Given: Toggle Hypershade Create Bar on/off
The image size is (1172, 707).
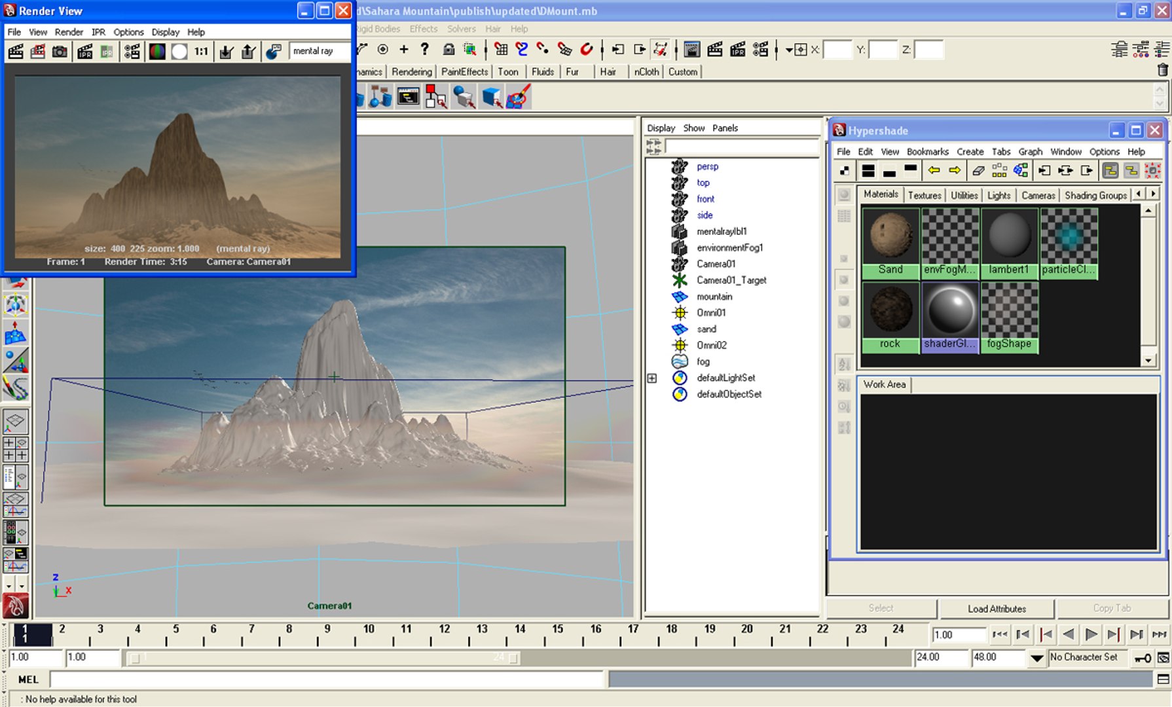Looking at the screenshot, I should click(845, 171).
